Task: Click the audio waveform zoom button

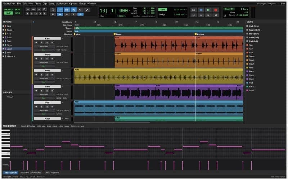Action: 33,10
